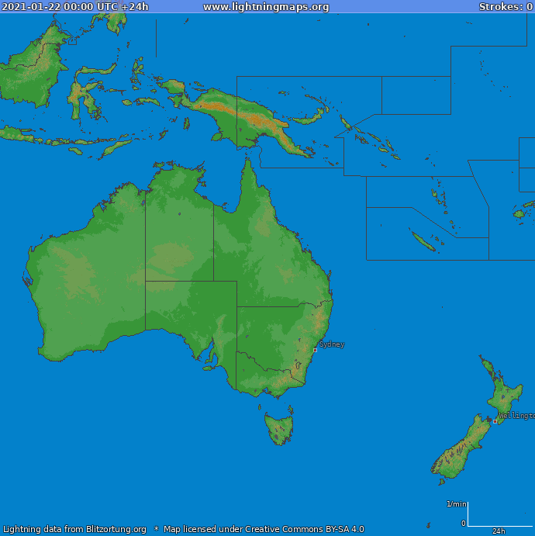Click New Zealand's North Island
535x536 pixels.
tap(502, 396)
